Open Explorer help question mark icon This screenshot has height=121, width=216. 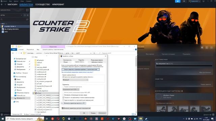click(136, 49)
